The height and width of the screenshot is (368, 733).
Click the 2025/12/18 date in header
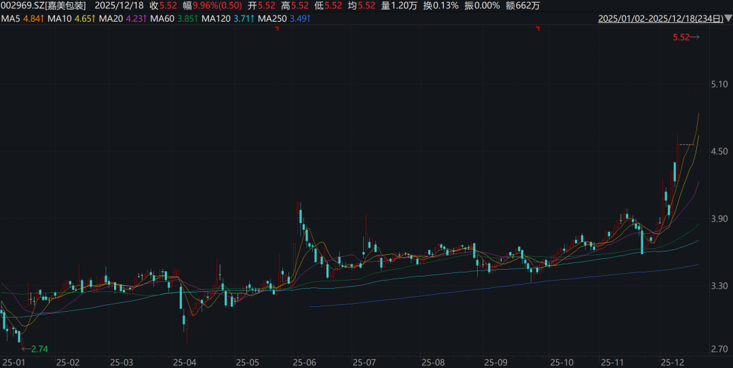[118, 5]
